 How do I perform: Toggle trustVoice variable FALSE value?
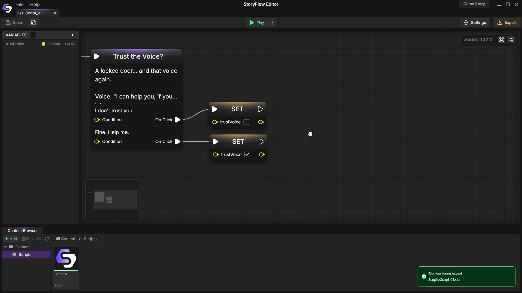[70, 44]
